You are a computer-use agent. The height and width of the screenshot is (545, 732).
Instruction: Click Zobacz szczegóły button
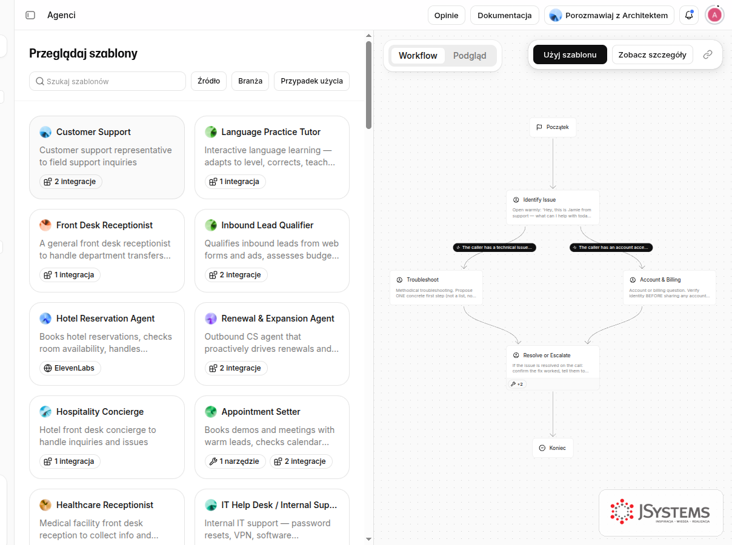click(x=653, y=54)
